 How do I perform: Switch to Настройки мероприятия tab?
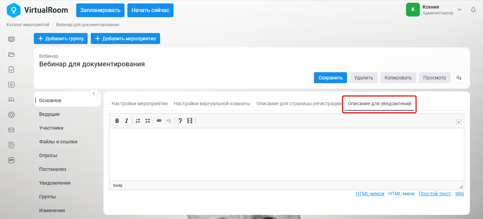click(x=140, y=103)
